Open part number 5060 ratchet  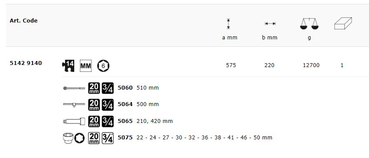[x=125, y=88]
